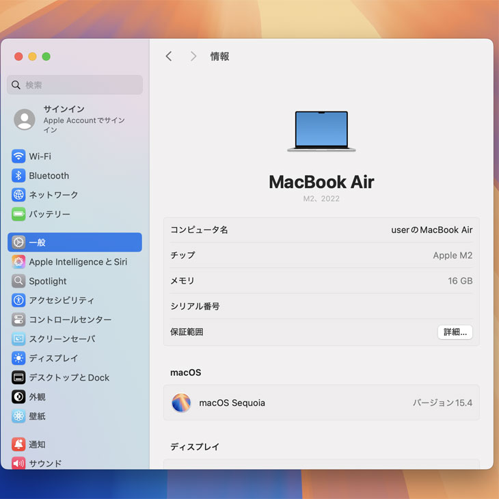Select the Bluetooth label in sidebar

pyautogui.click(x=49, y=176)
